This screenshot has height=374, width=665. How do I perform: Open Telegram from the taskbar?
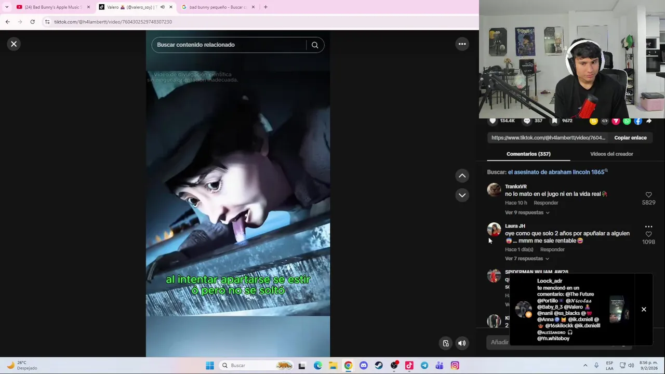(424, 366)
